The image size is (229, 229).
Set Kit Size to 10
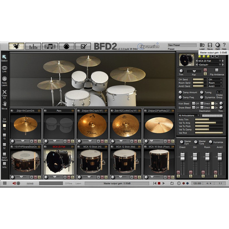[5, 125]
